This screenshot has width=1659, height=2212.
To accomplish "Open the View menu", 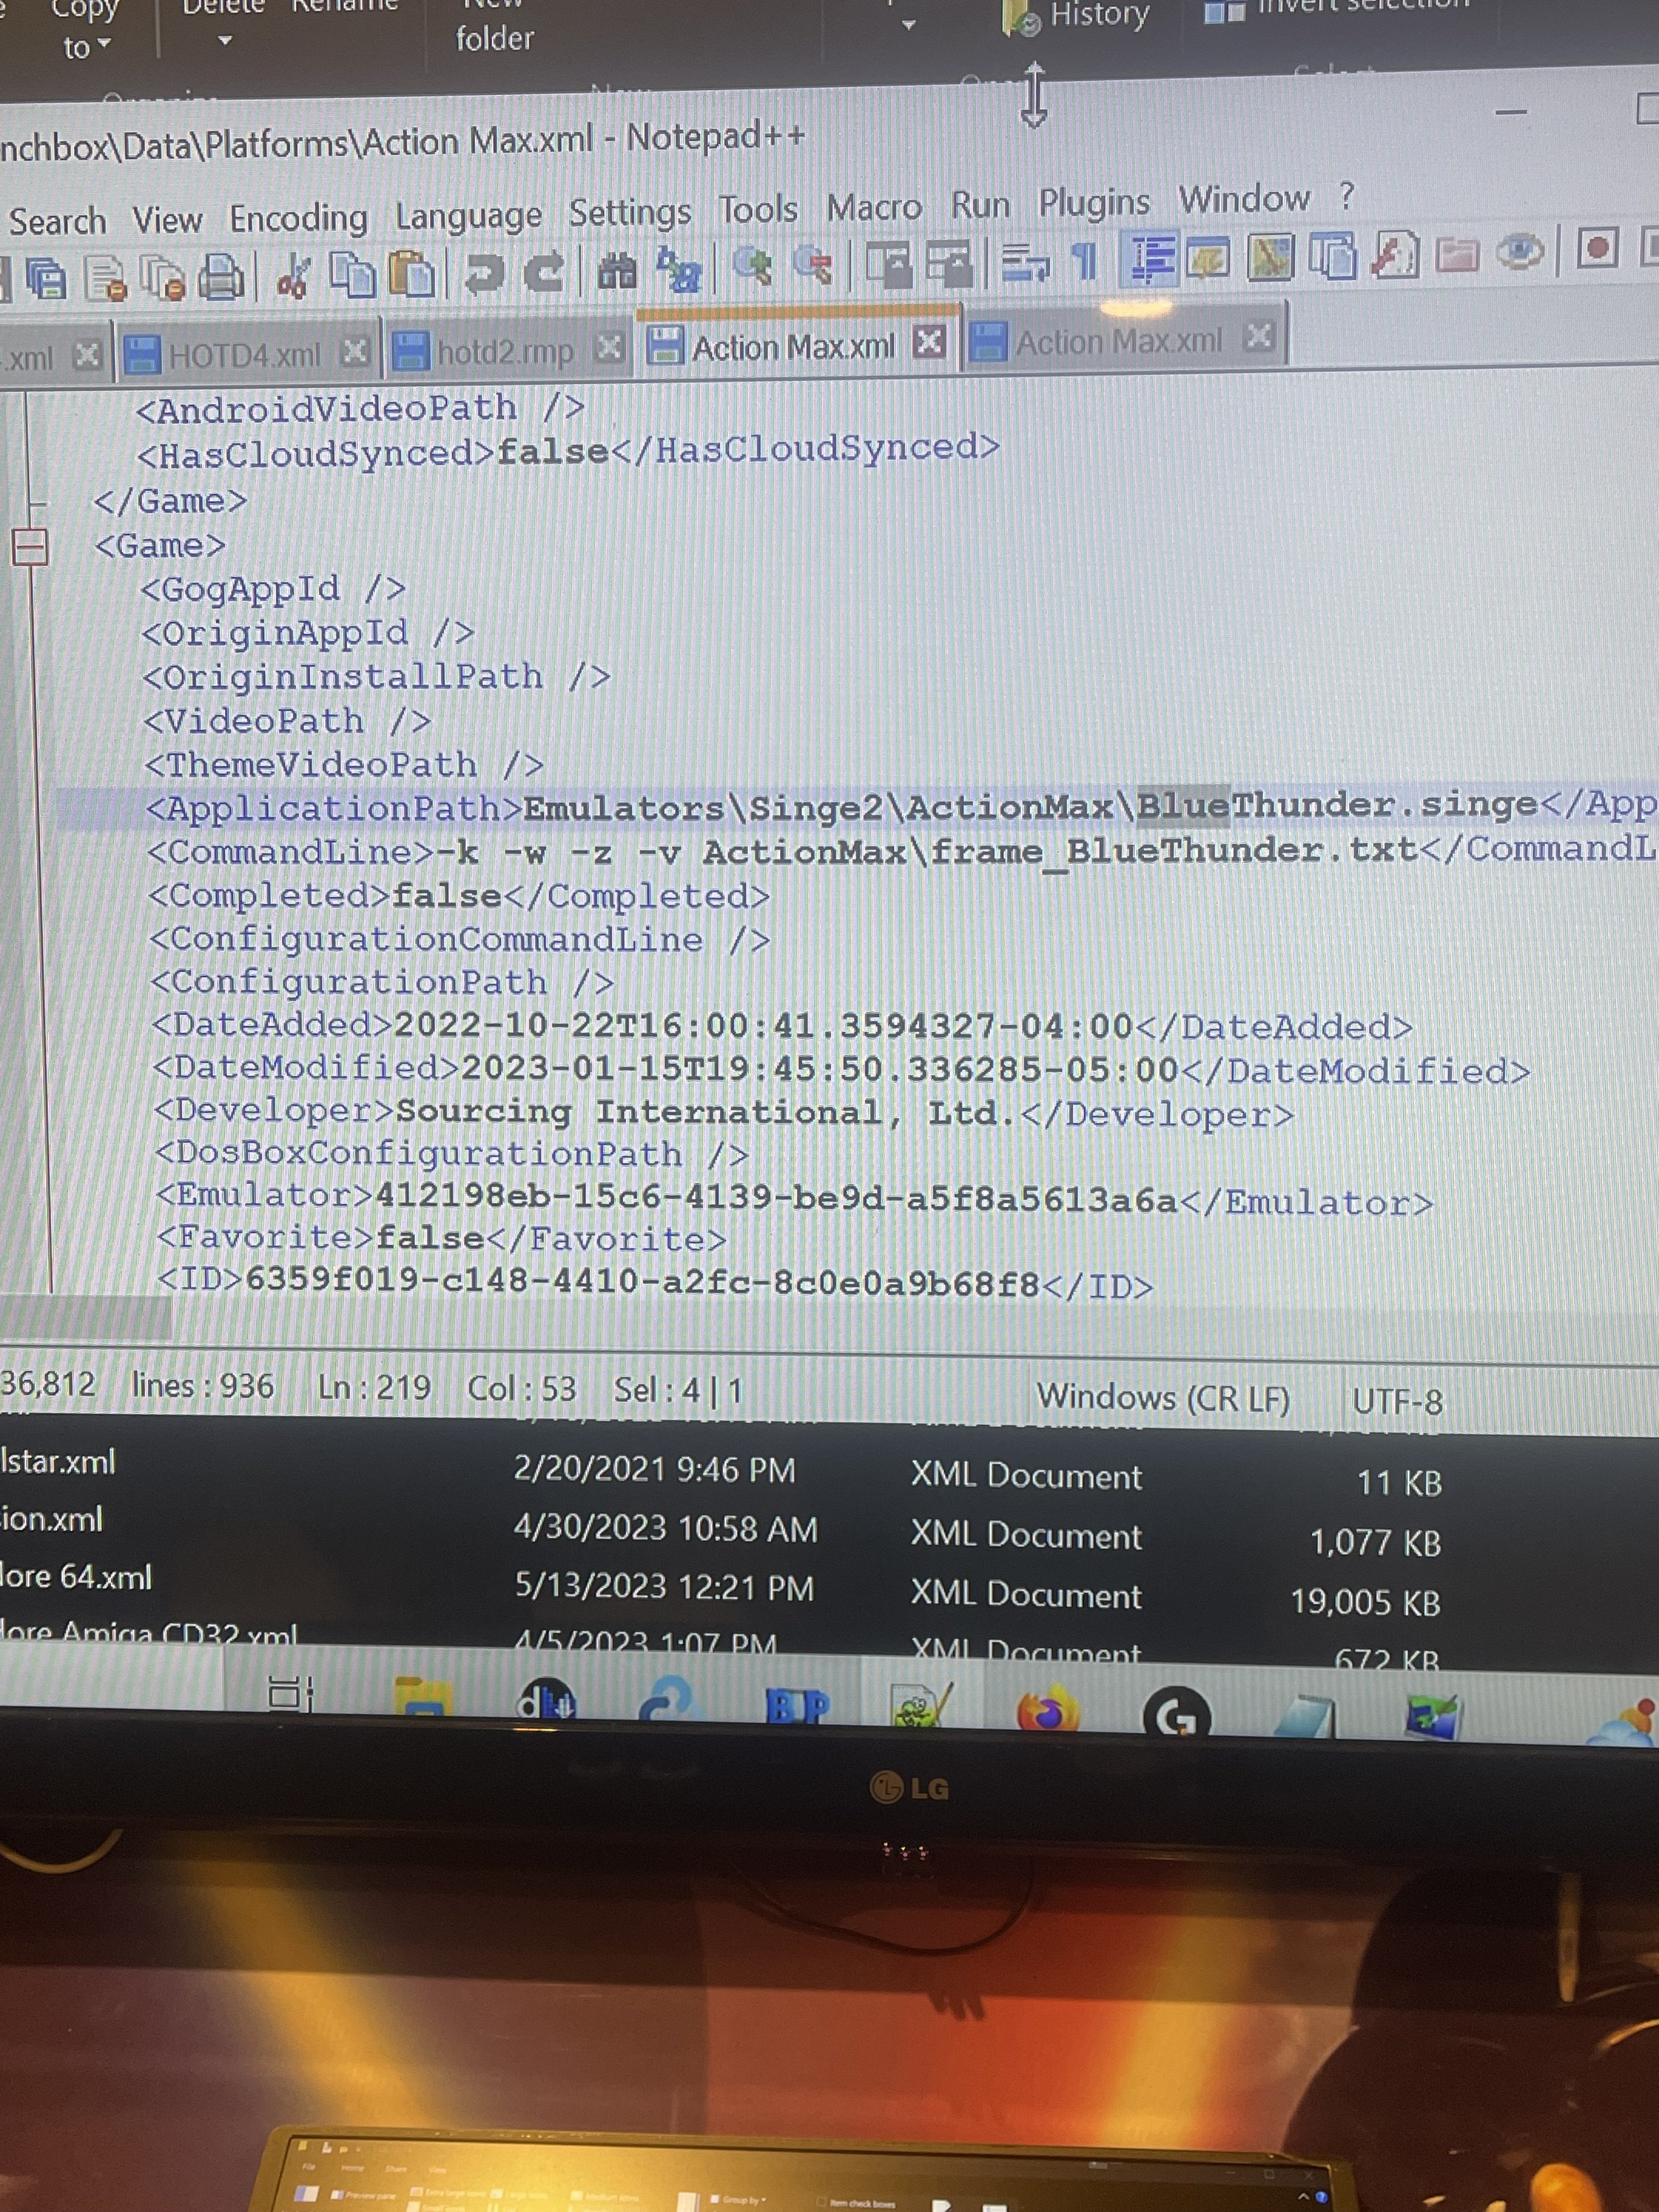I will 167,219.
